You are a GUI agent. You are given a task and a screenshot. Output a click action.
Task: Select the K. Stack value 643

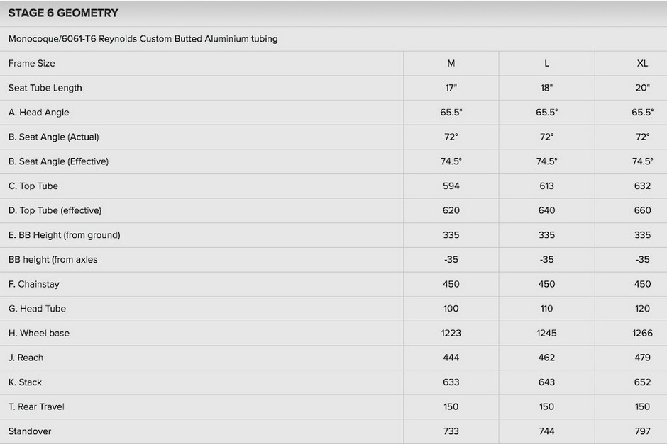[546, 382]
